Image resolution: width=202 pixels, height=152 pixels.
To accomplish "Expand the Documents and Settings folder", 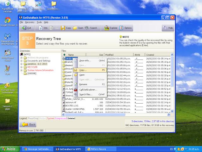I will (x=21, y=60).
